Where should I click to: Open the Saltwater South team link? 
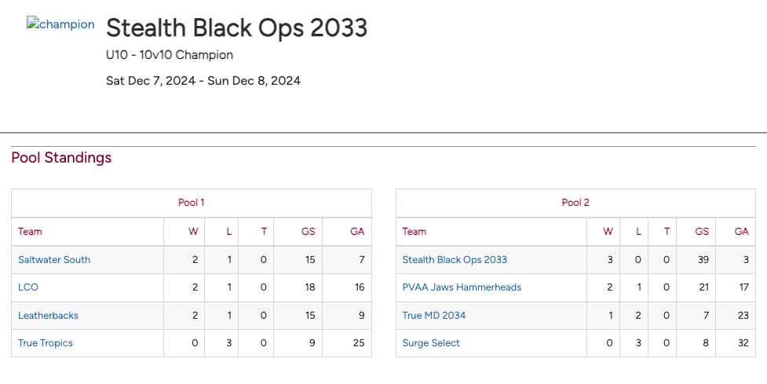(x=54, y=260)
